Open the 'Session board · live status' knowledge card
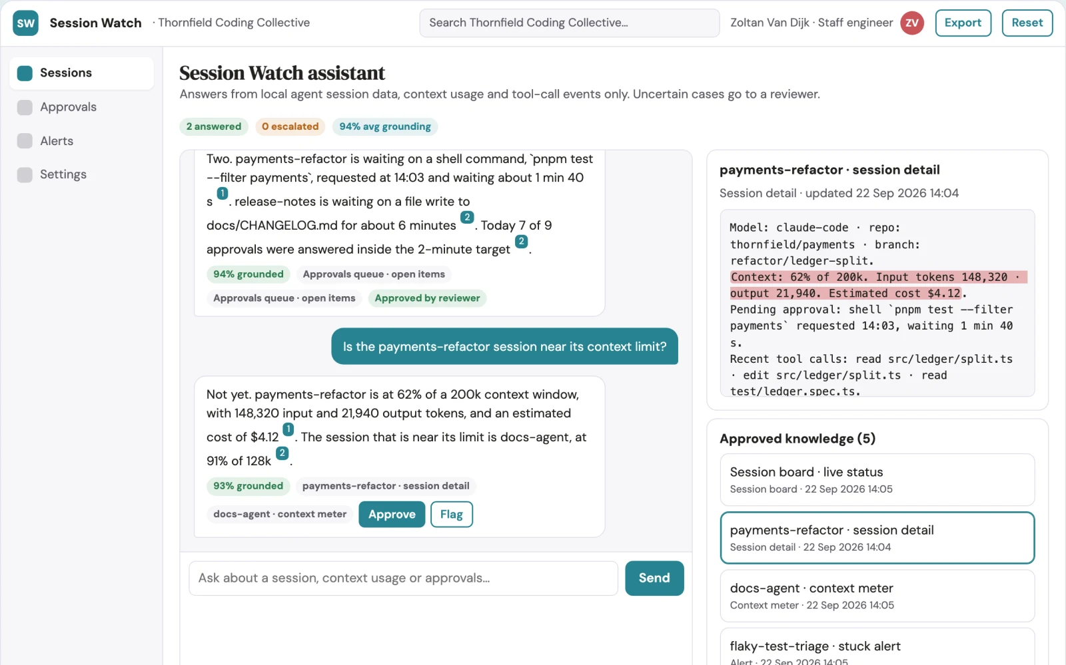The width and height of the screenshot is (1066, 665). (877, 480)
